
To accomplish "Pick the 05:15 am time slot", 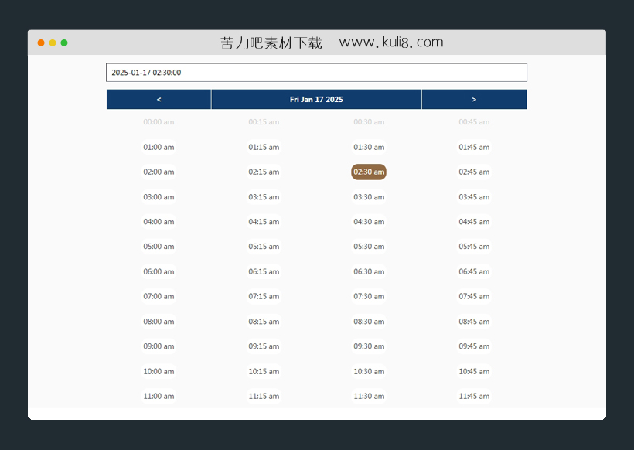I will point(264,247).
